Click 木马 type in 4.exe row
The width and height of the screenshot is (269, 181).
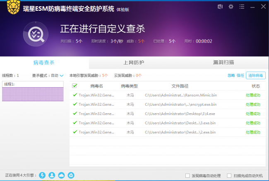pos(130,114)
